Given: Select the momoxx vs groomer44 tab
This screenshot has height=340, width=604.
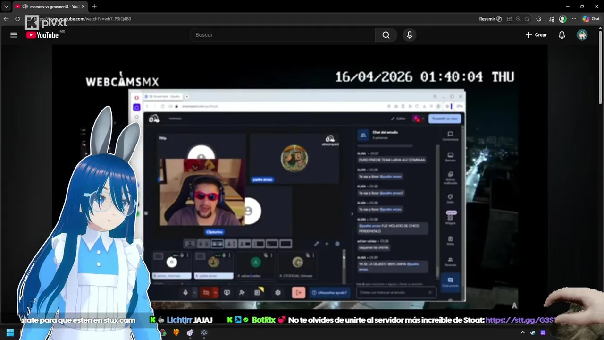Looking at the screenshot, I should 50,6.
